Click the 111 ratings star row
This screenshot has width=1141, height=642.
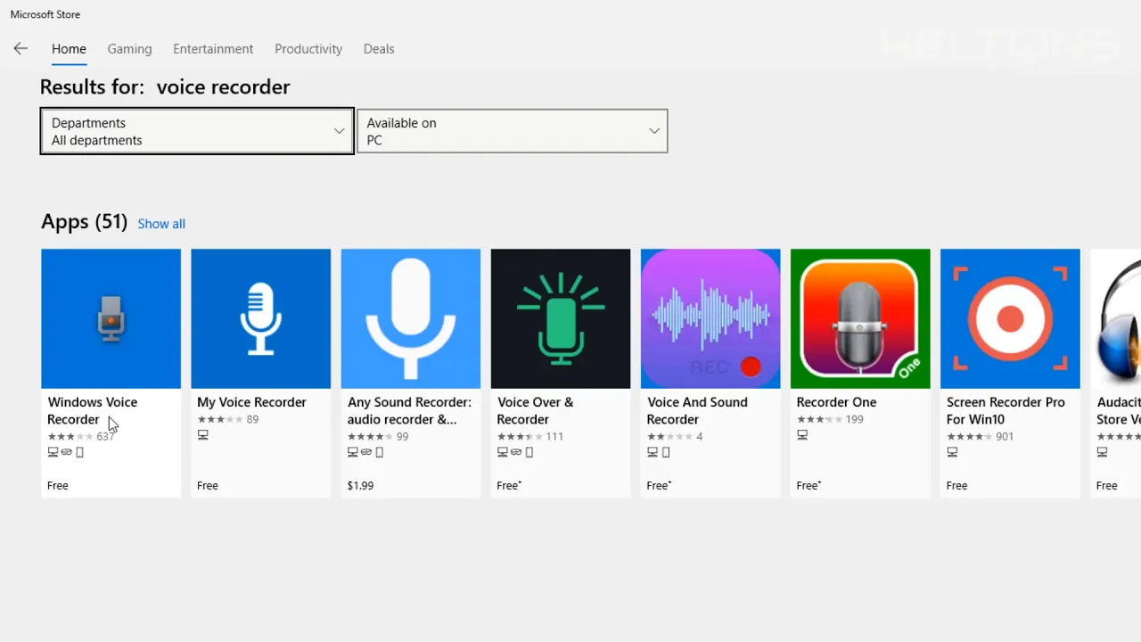tap(530, 436)
